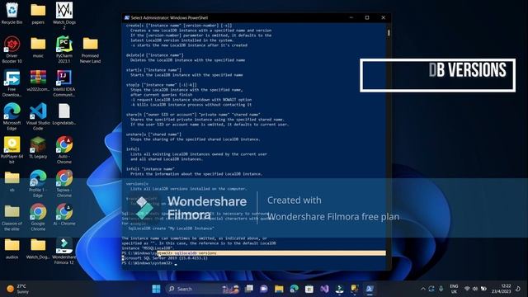Image resolution: width=528 pixels, height=297 pixels.
Task: Open File Explorer from the taskbar
Action: (279, 289)
